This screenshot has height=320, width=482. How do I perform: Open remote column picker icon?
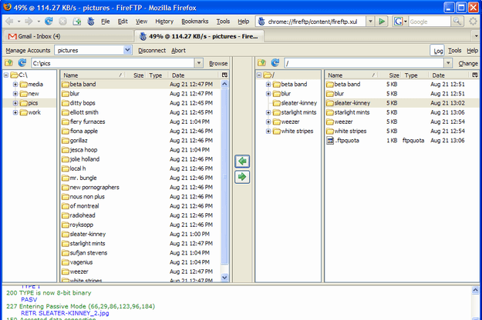475,75
